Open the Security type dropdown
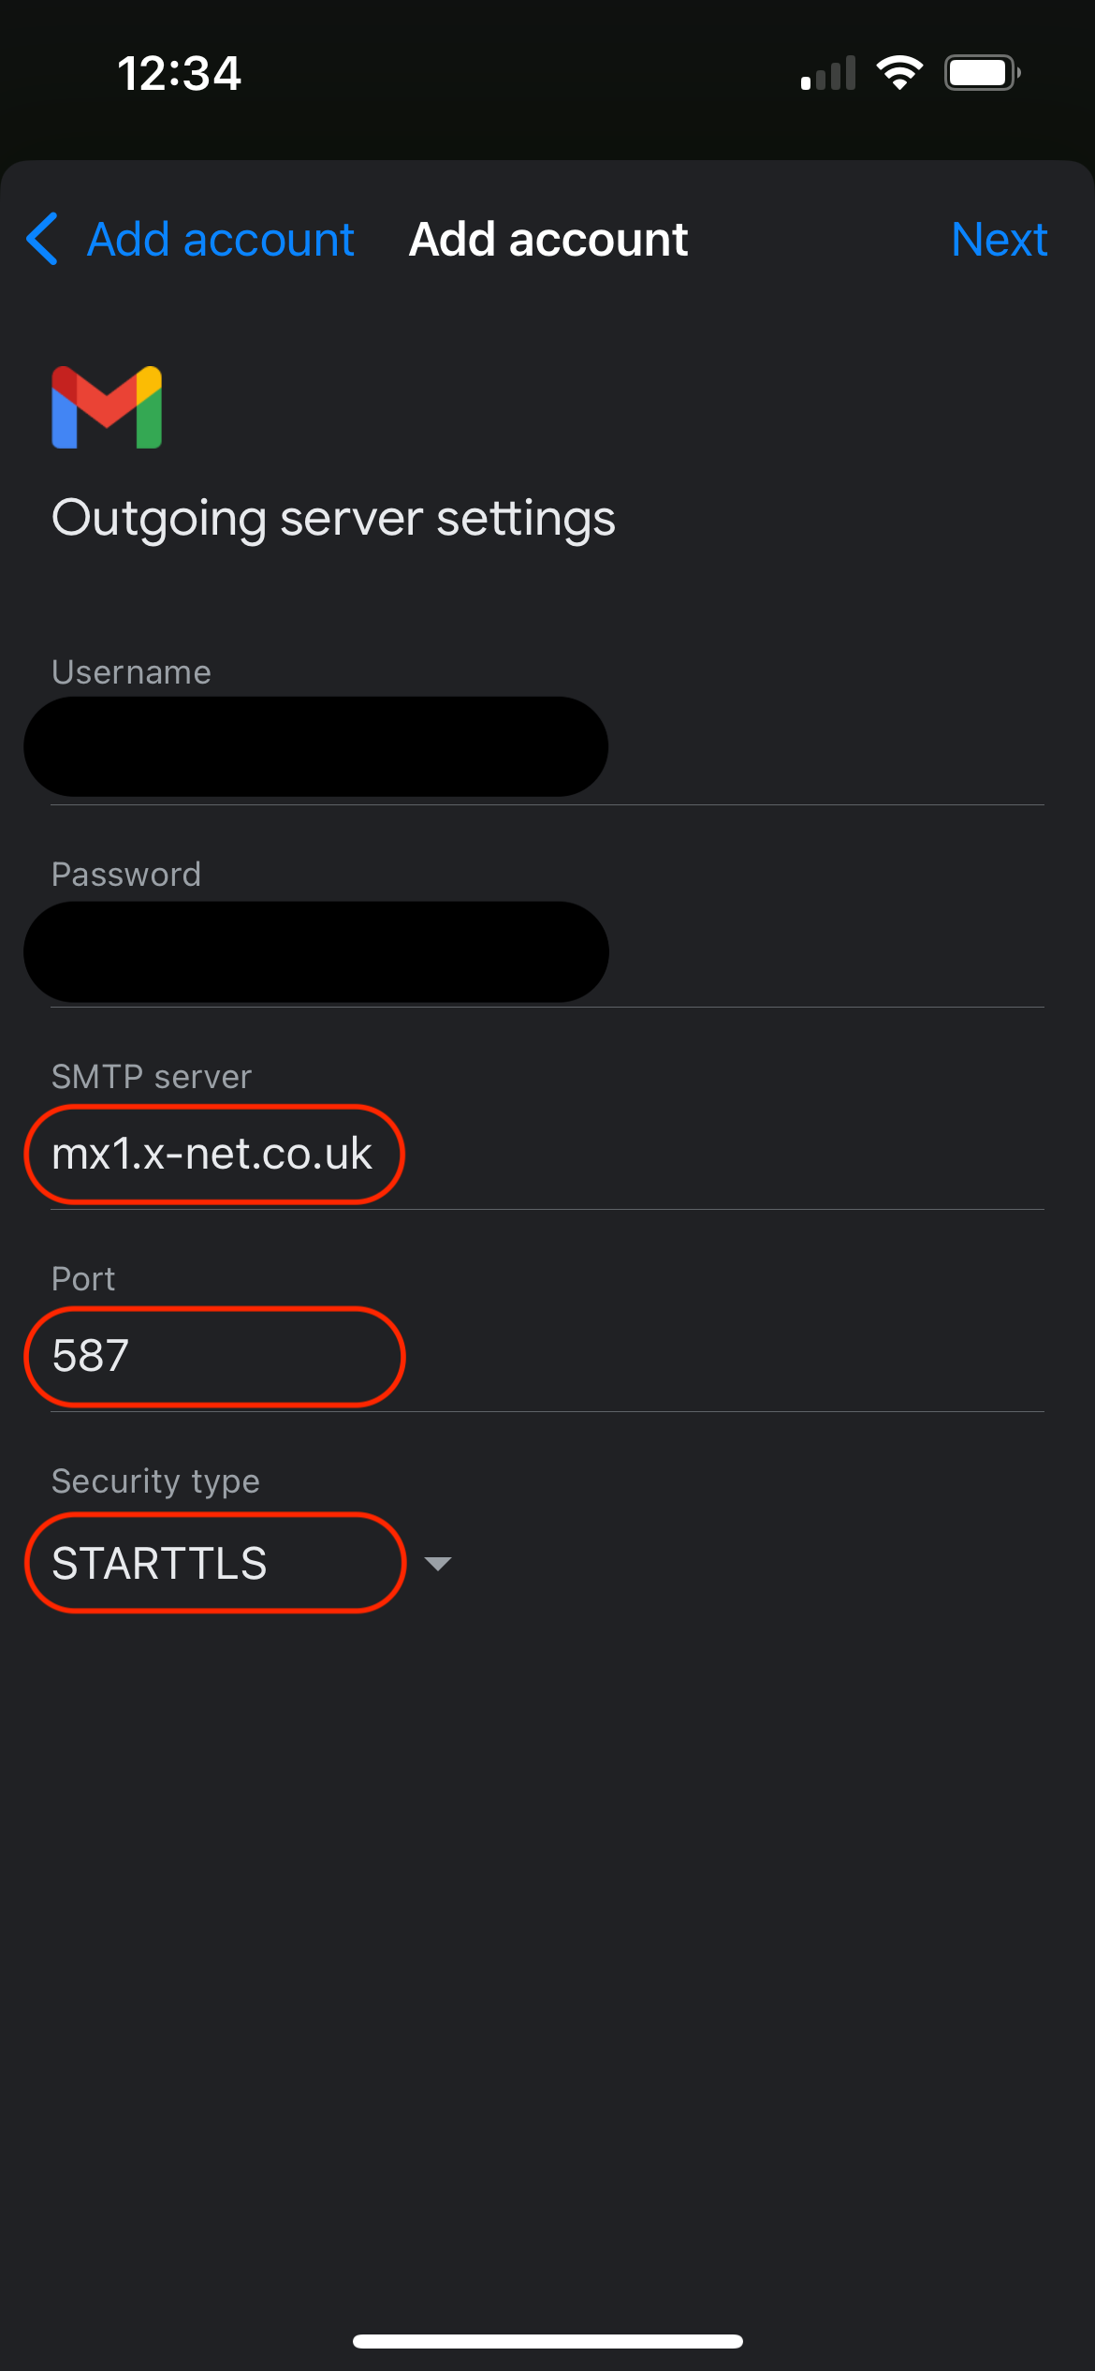This screenshot has height=2371, width=1095. coord(215,1562)
